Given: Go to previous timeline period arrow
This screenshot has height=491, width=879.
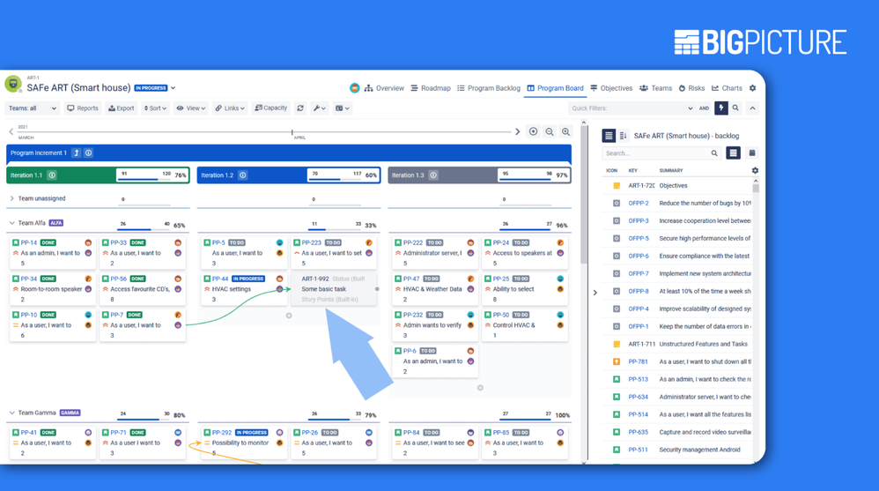Looking at the screenshot, I should pos(11,131).
